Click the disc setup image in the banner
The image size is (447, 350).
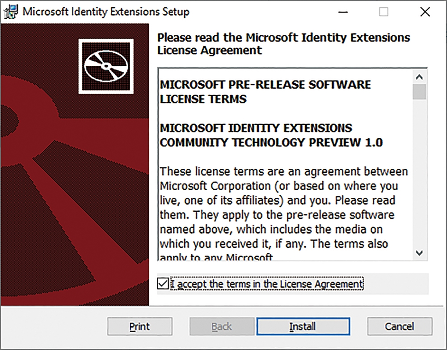click(106, 66)
